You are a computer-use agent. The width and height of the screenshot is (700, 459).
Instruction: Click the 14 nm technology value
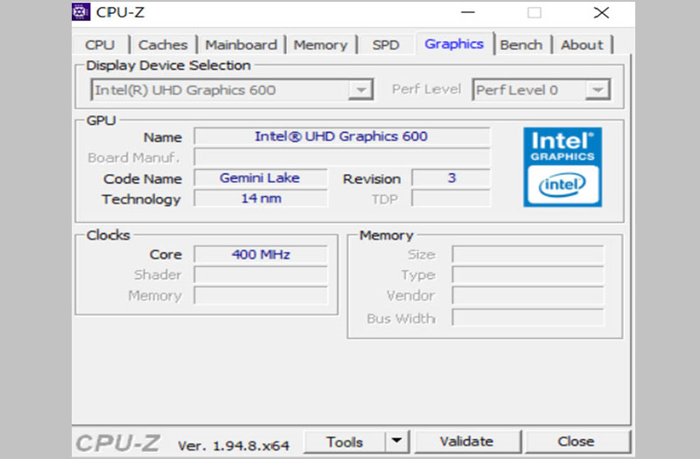pos(260,198)
